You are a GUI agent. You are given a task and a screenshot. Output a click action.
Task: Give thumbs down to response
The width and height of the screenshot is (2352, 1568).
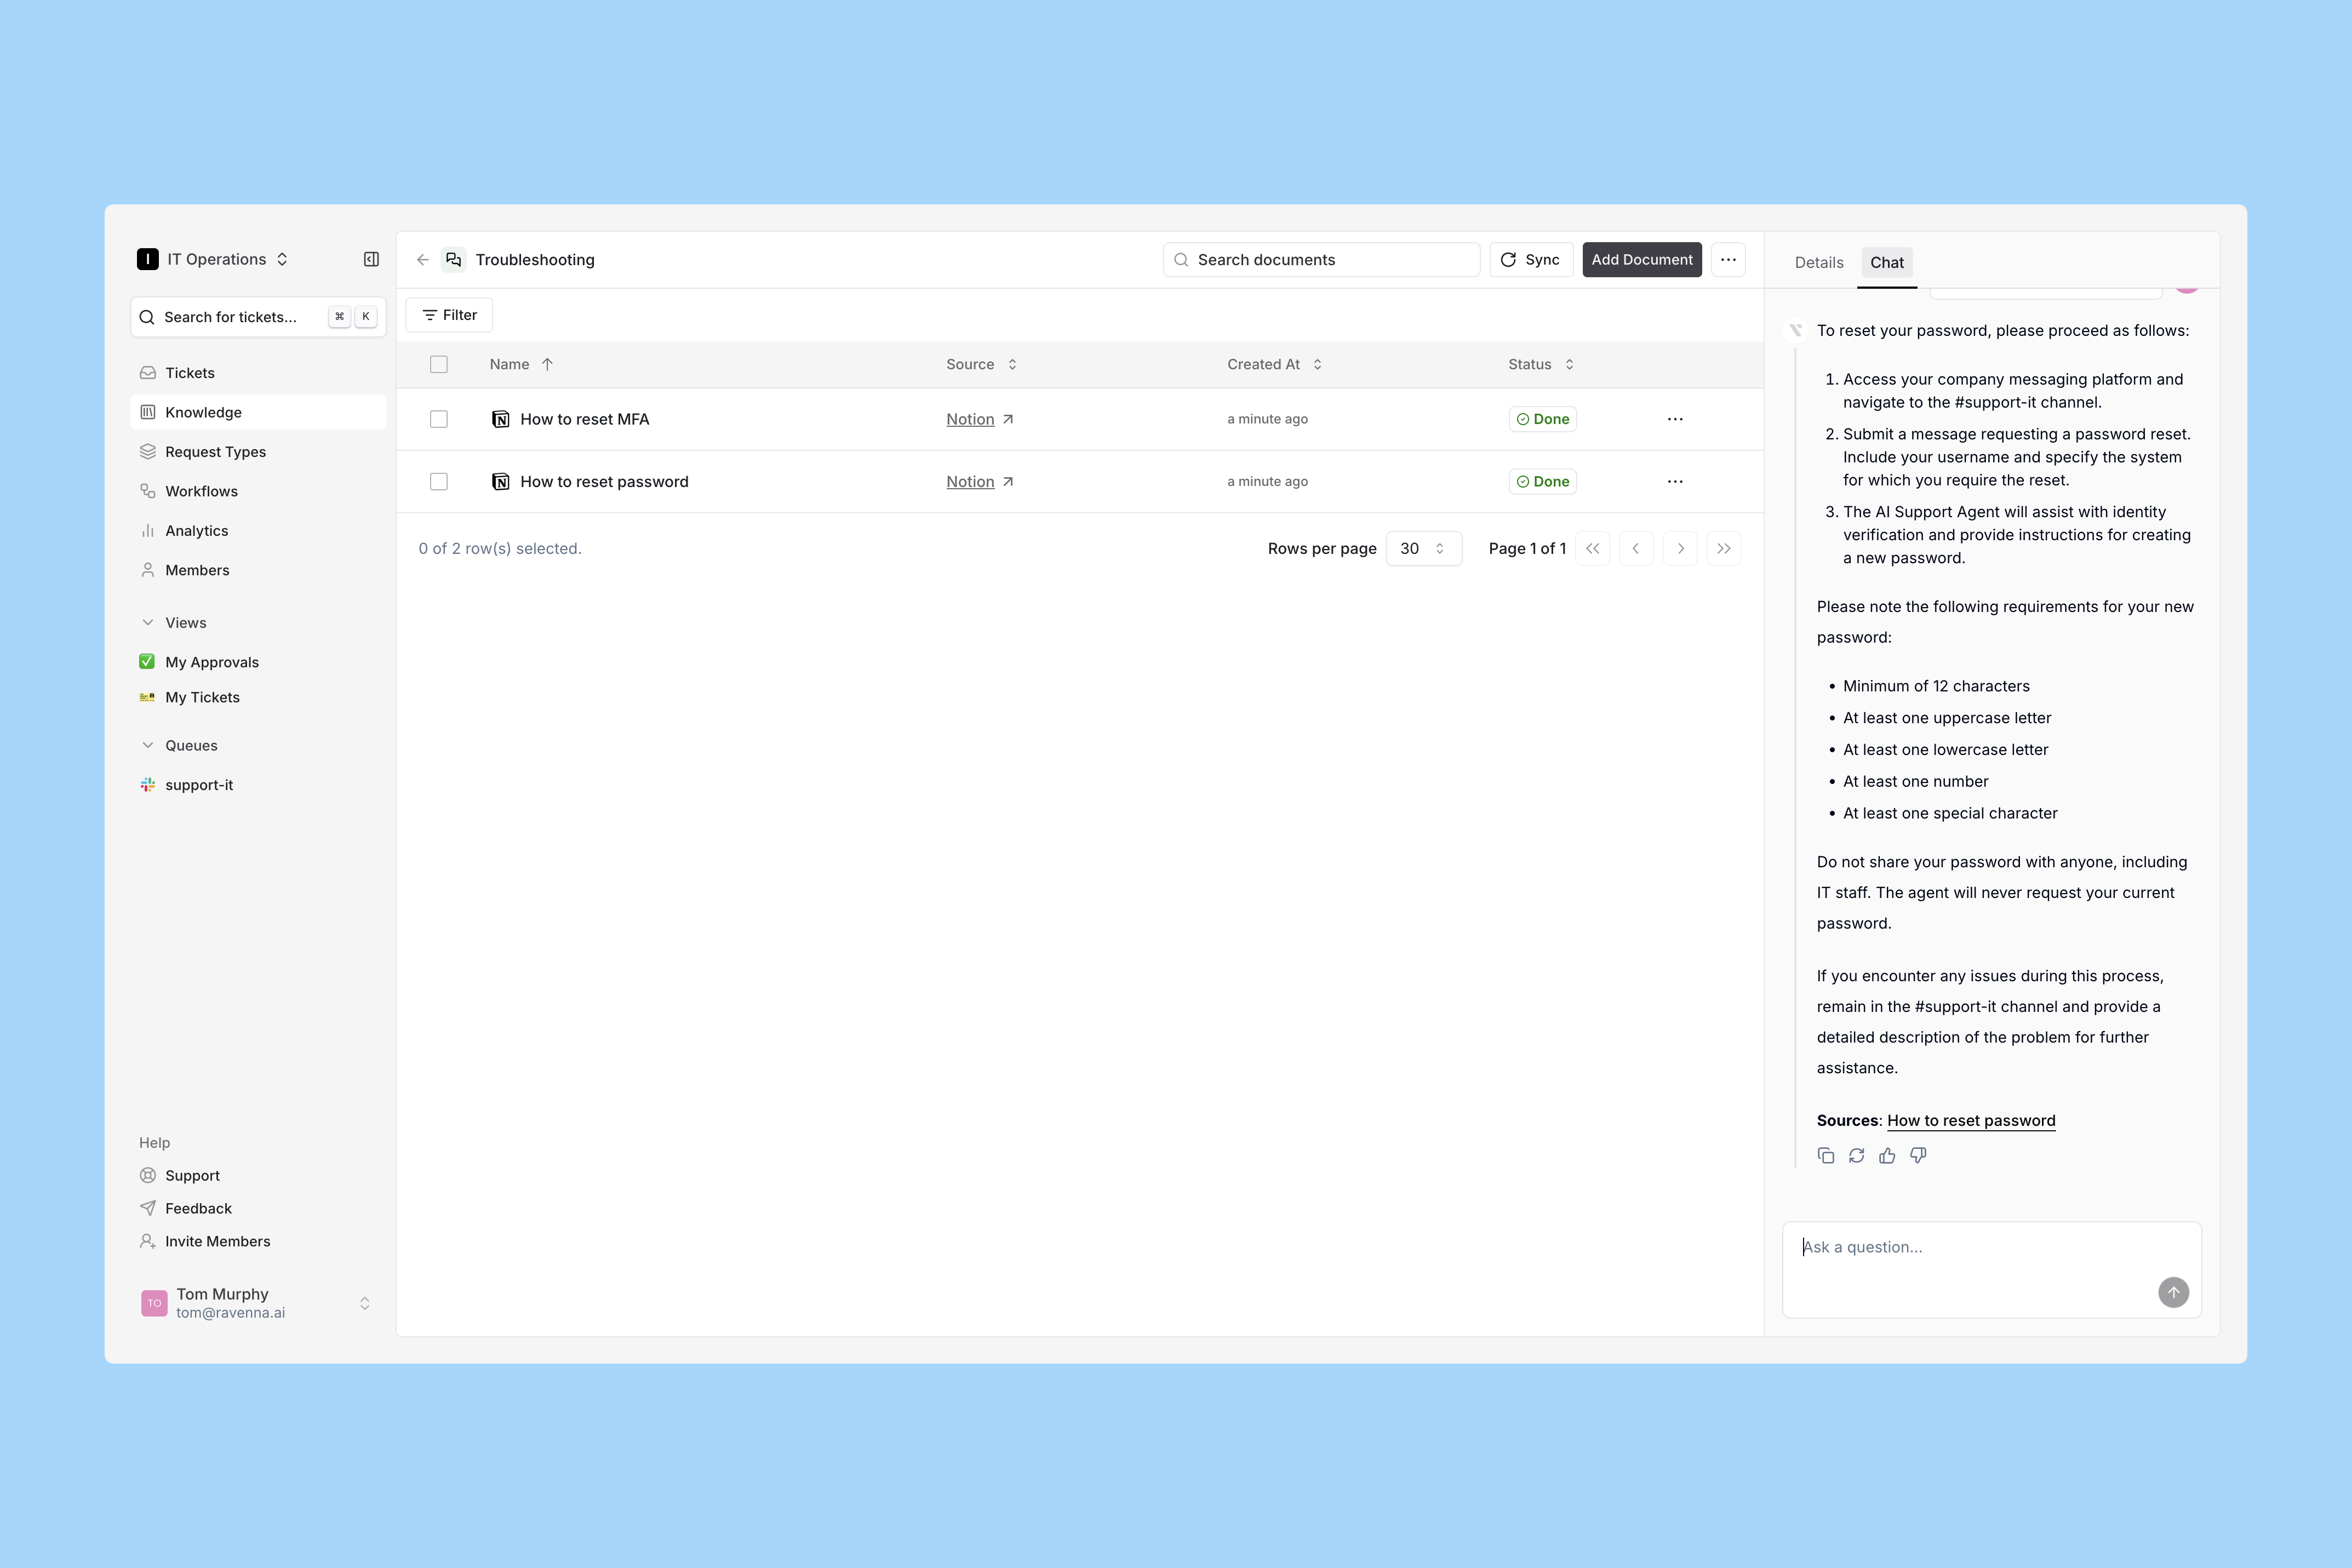point(1918,1156)
